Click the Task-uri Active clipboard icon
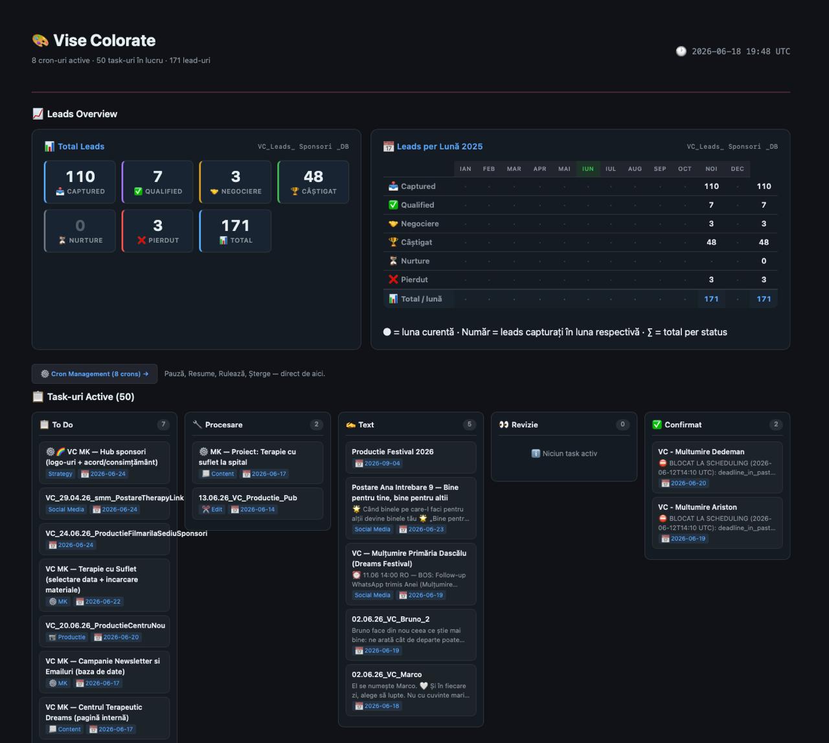 pos(38,397)
